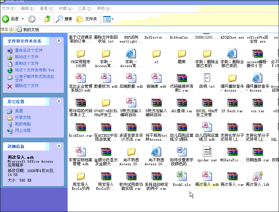Open the Views dropdown button
Image resolution: width=279 pixels, height=212 pixels.
[x=108, y=19]
